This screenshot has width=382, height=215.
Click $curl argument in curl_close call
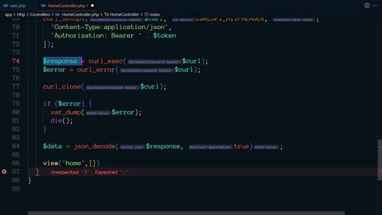pyautogui.click(x=149, y=87)
